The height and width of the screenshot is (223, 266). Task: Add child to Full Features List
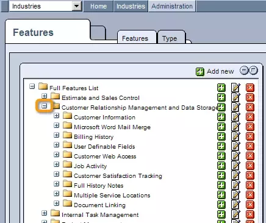[221, 88]
